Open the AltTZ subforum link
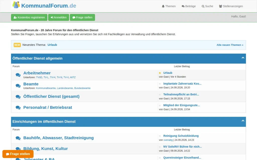The width and height of the screenshot is (257, 160). point(73,77)
